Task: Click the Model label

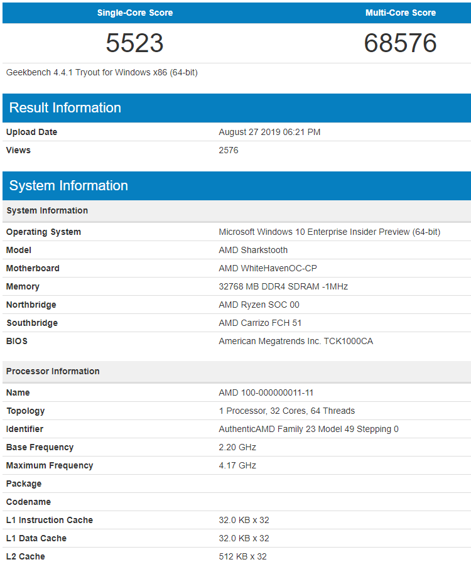Action: (19, 250)
